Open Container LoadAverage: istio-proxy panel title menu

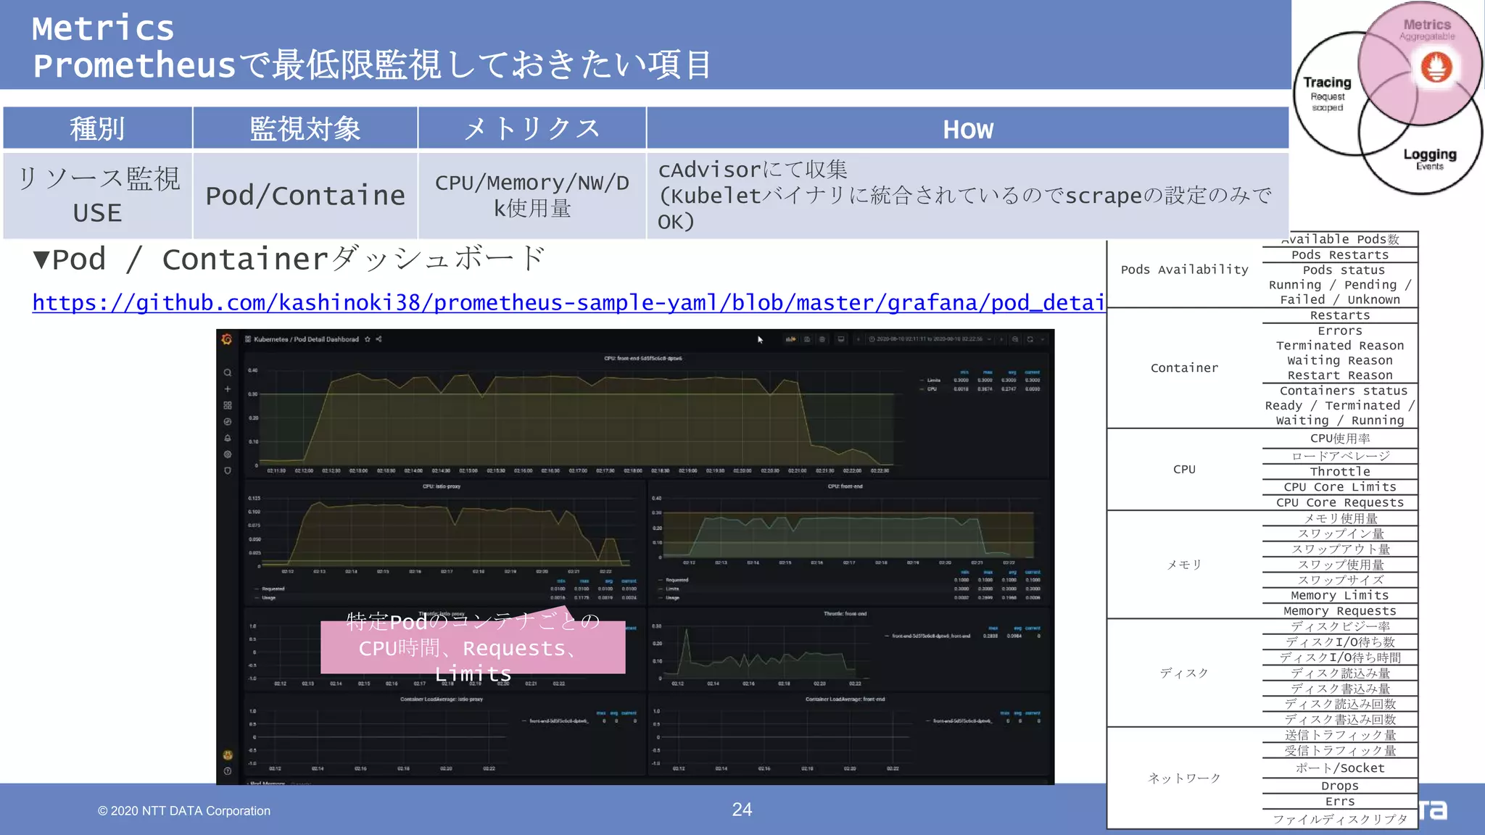click(x=442, y=699)
